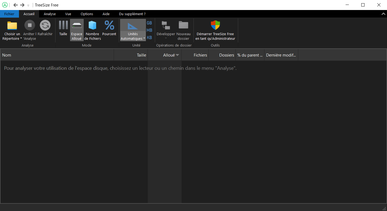Click the Dernière modif... column header

281,55
